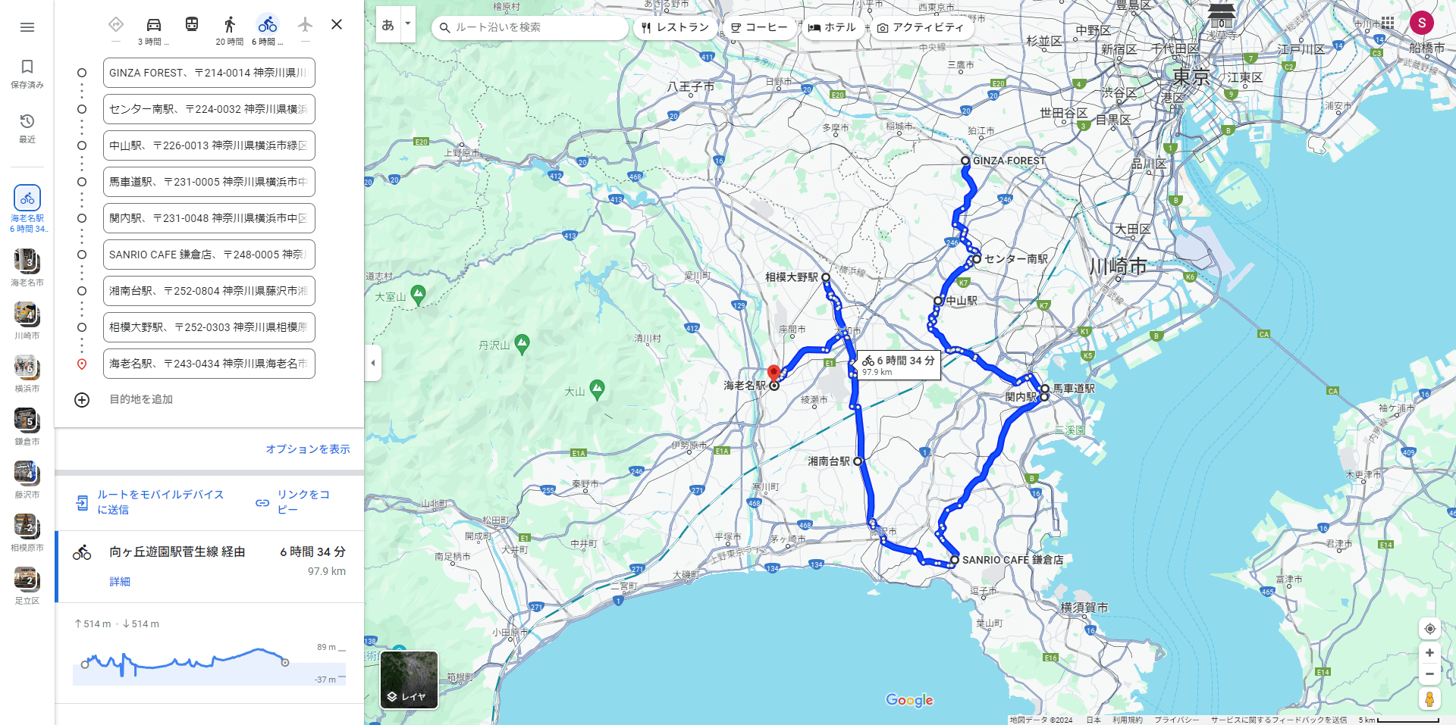Click 湘南台駅 map waypoint marker
1456x725 pixels.
pyautogui.click(x=858, y=461)
